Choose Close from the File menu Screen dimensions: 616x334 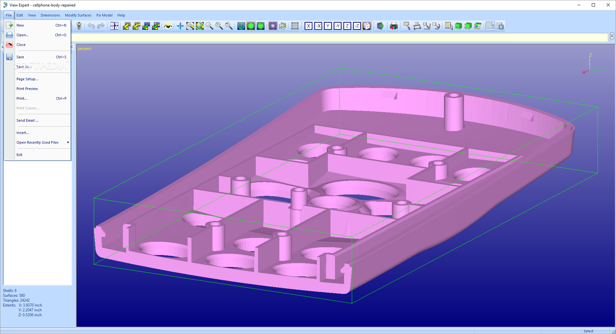point(38,45)
